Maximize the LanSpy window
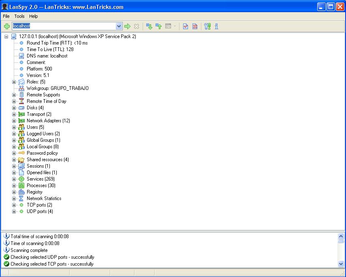This screenshot has width=346, height=277. 331,7
